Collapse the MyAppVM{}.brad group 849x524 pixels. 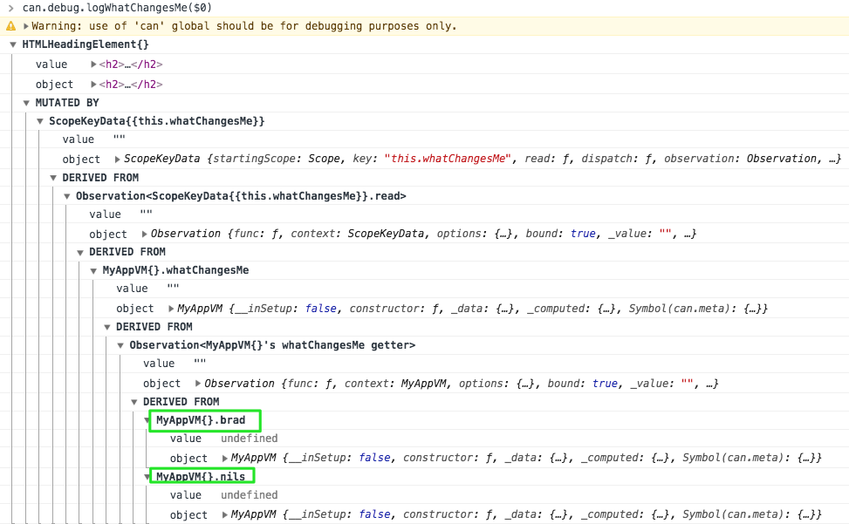click(x=147, y=420)
